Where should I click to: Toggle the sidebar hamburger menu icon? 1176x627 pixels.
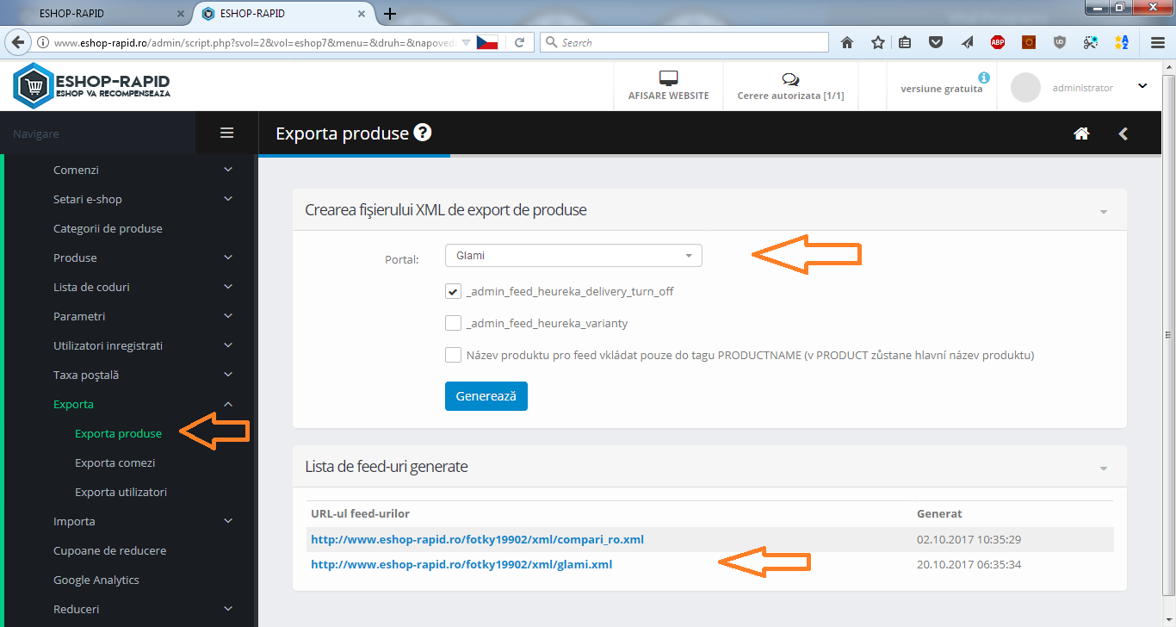coord(227,133)
